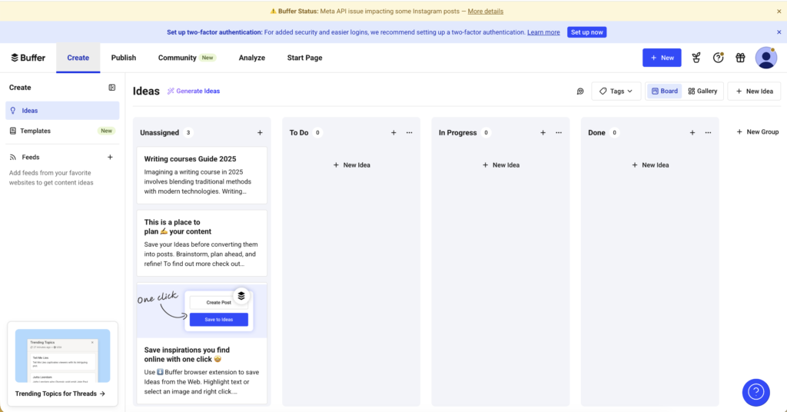Open the user profile avatar menu
Image resolution: width=787 pixels, height=412 pixels.
[765, 58]
